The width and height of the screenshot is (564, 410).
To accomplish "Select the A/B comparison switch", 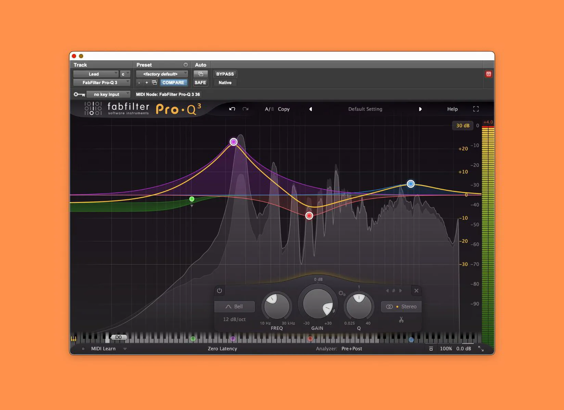I will click(269, 109).
